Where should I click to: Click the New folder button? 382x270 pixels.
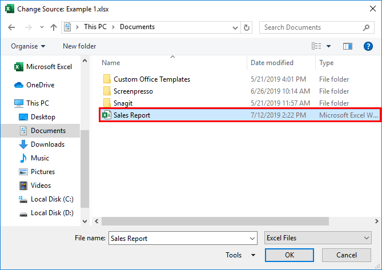79,46
